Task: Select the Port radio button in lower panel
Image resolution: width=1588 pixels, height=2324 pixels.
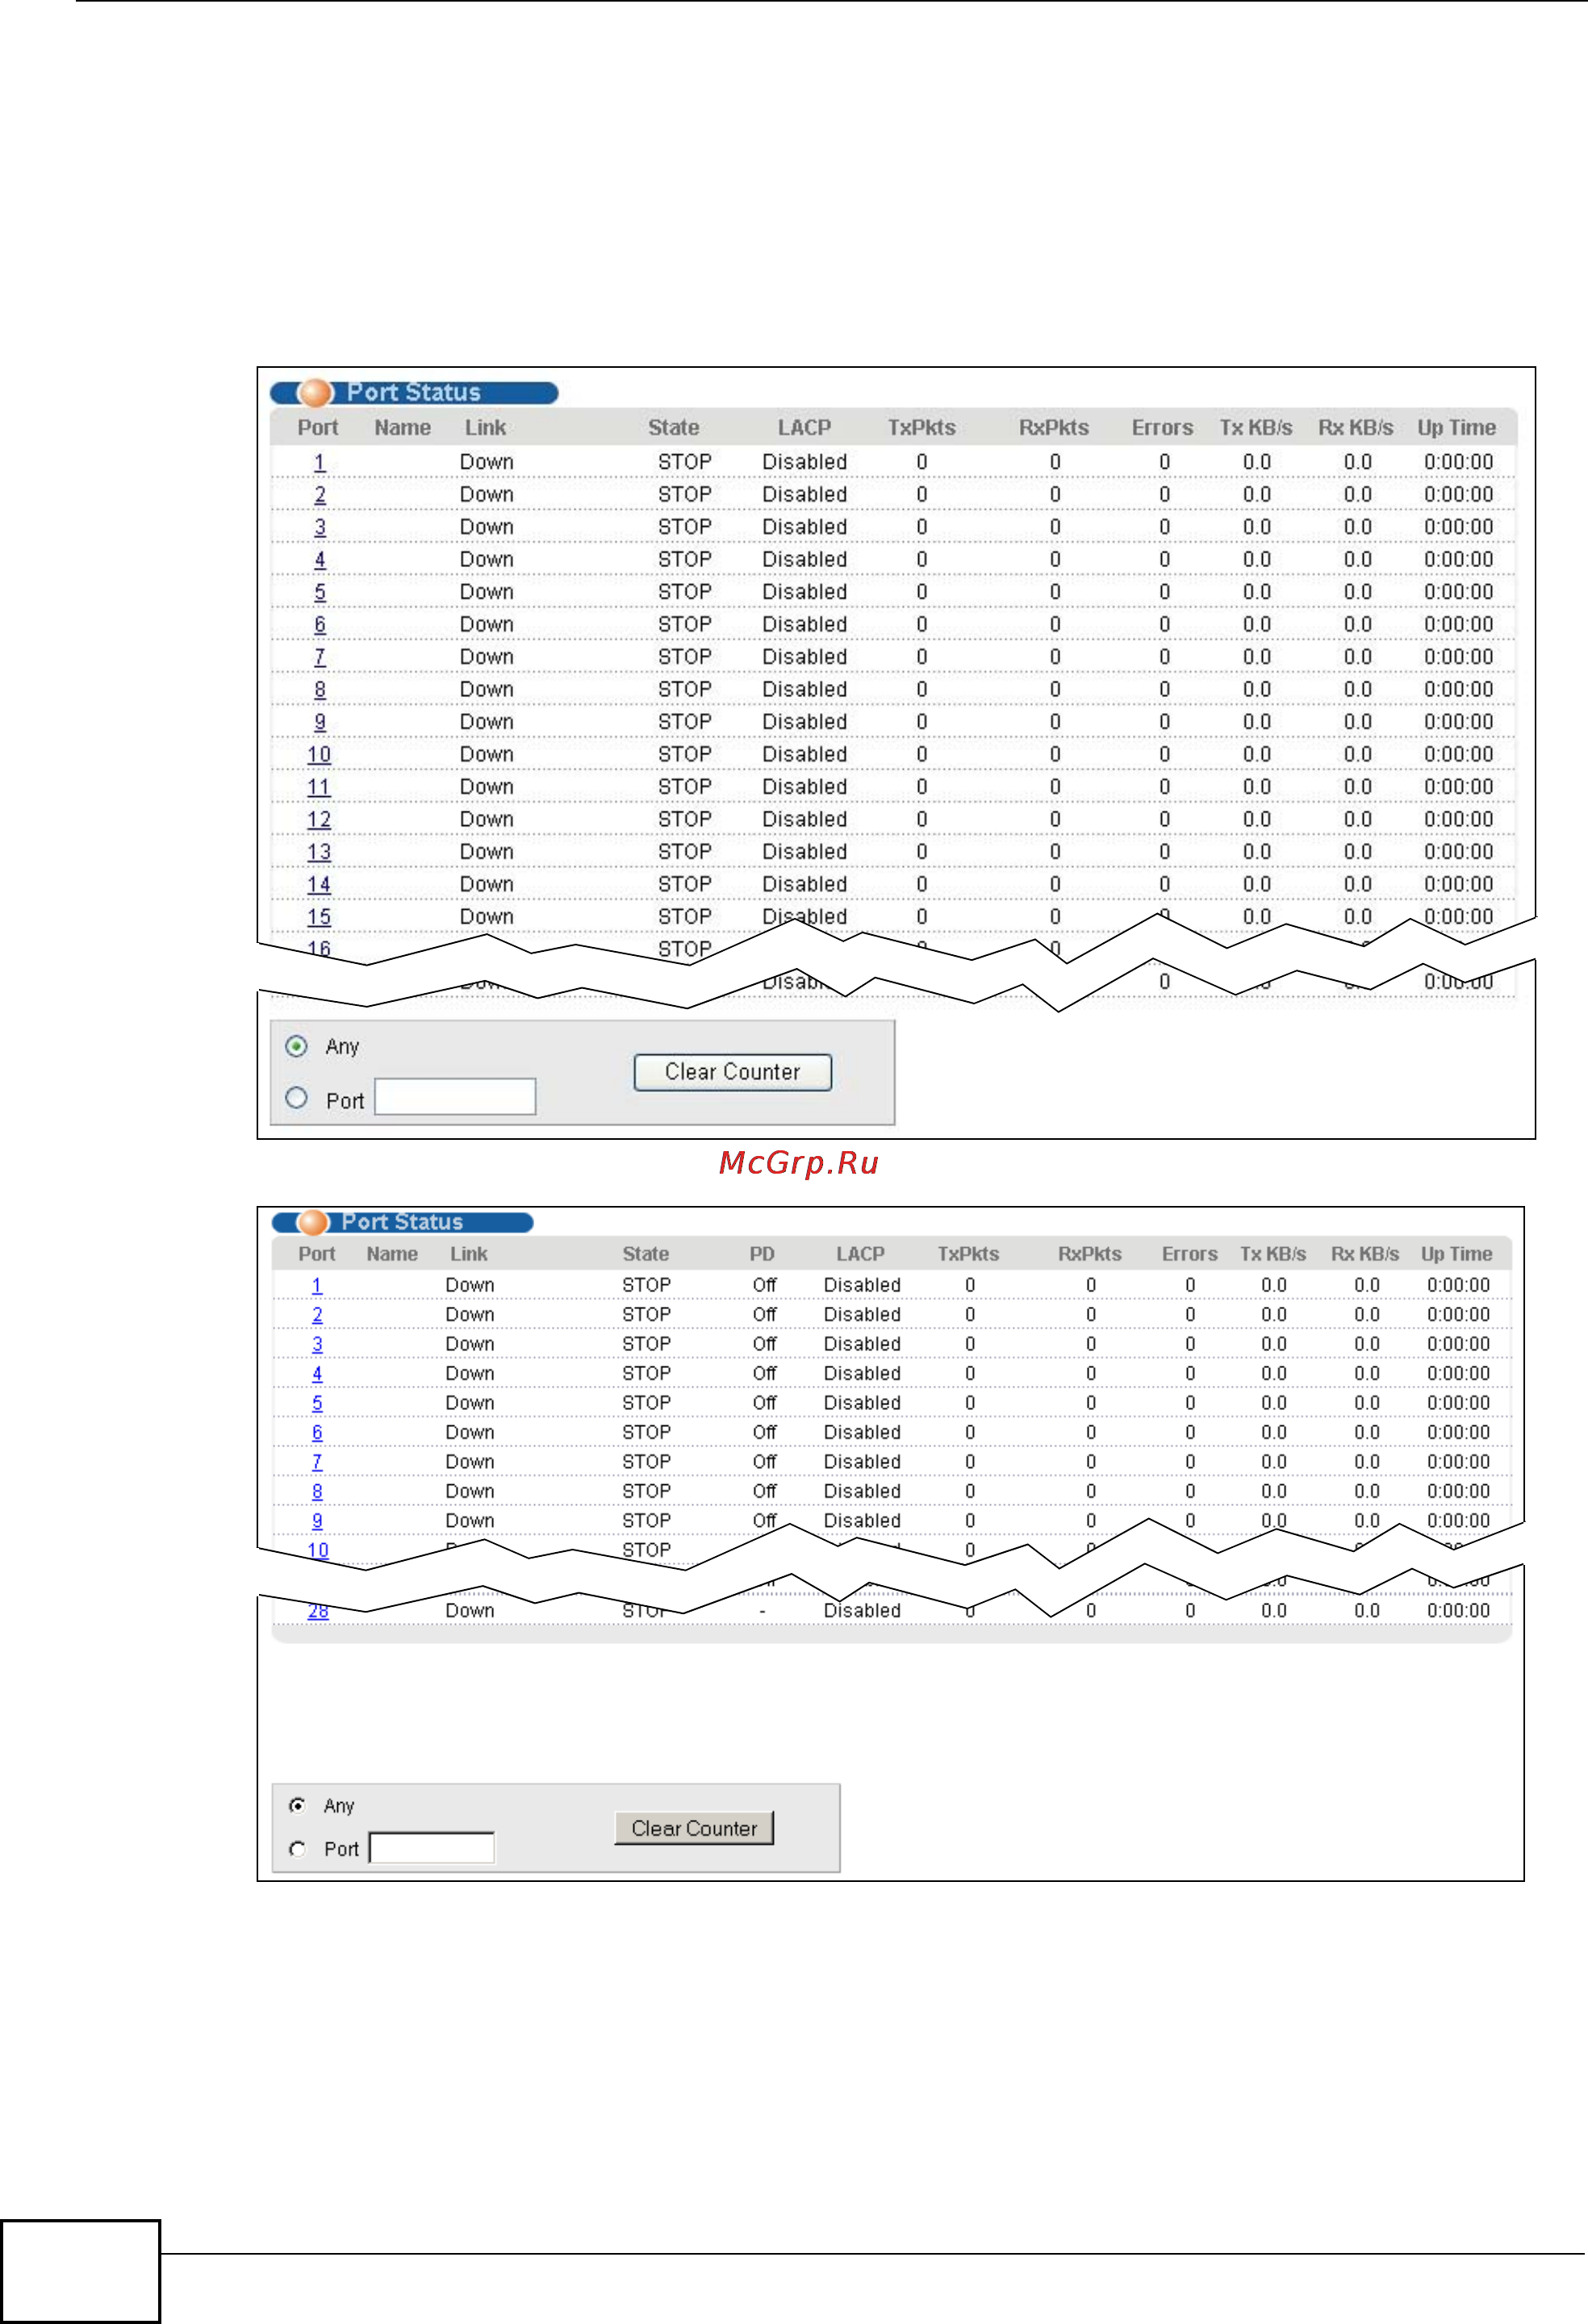Action: (x=297, y=1849)
